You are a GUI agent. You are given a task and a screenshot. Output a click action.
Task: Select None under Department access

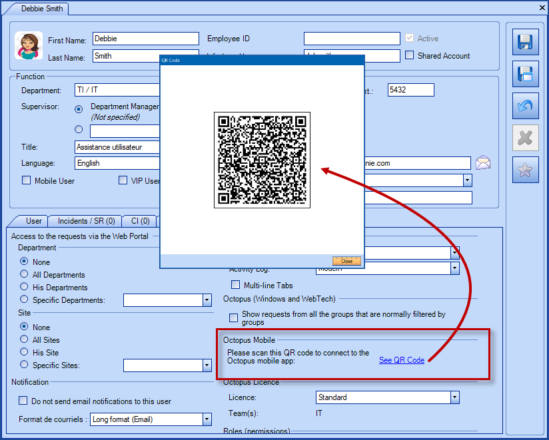24,262
